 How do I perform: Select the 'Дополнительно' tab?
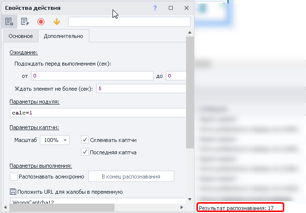(x=63, y=36)
